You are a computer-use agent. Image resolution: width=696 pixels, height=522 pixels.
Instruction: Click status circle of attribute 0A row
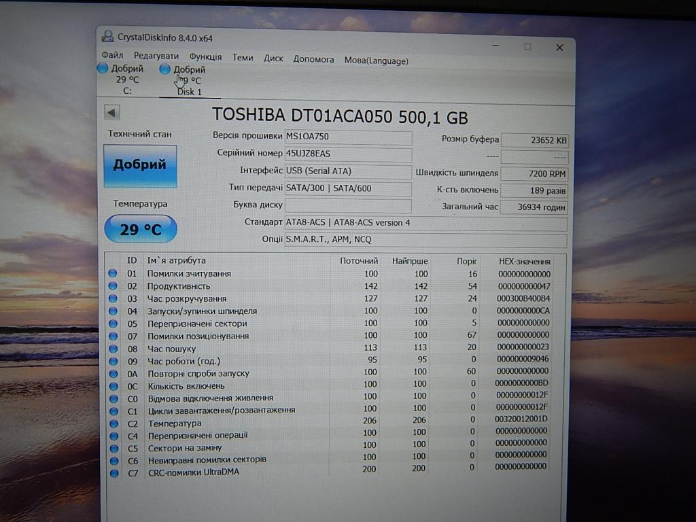114,374
